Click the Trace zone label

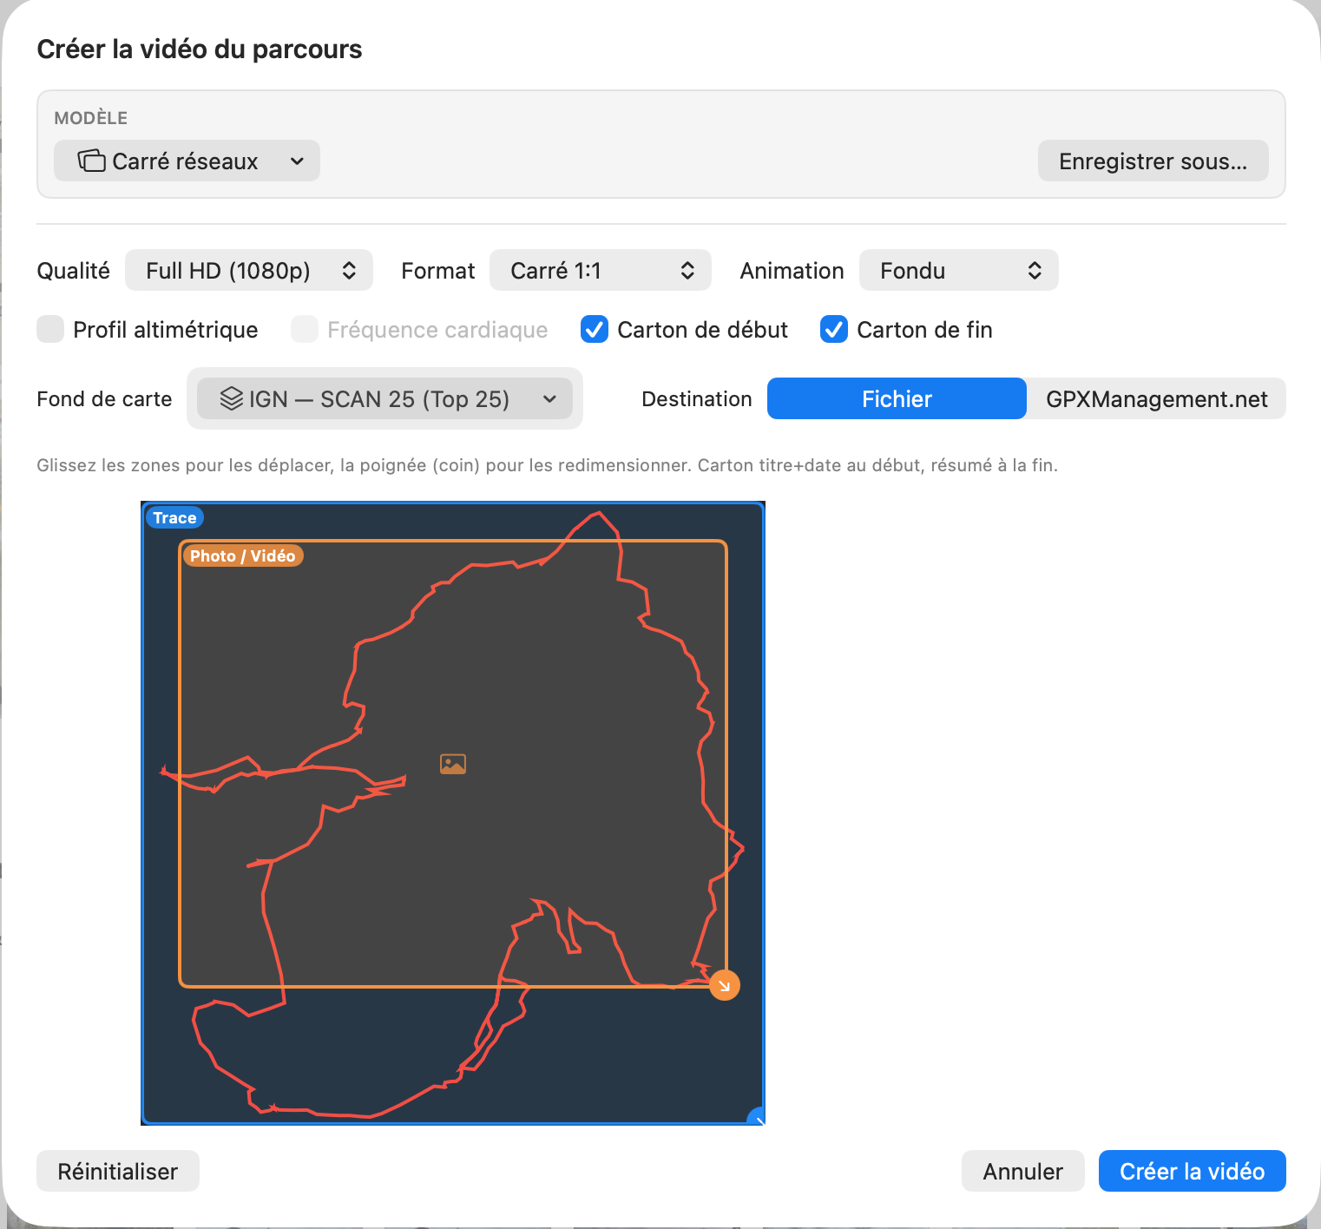(x=174, y=518)
